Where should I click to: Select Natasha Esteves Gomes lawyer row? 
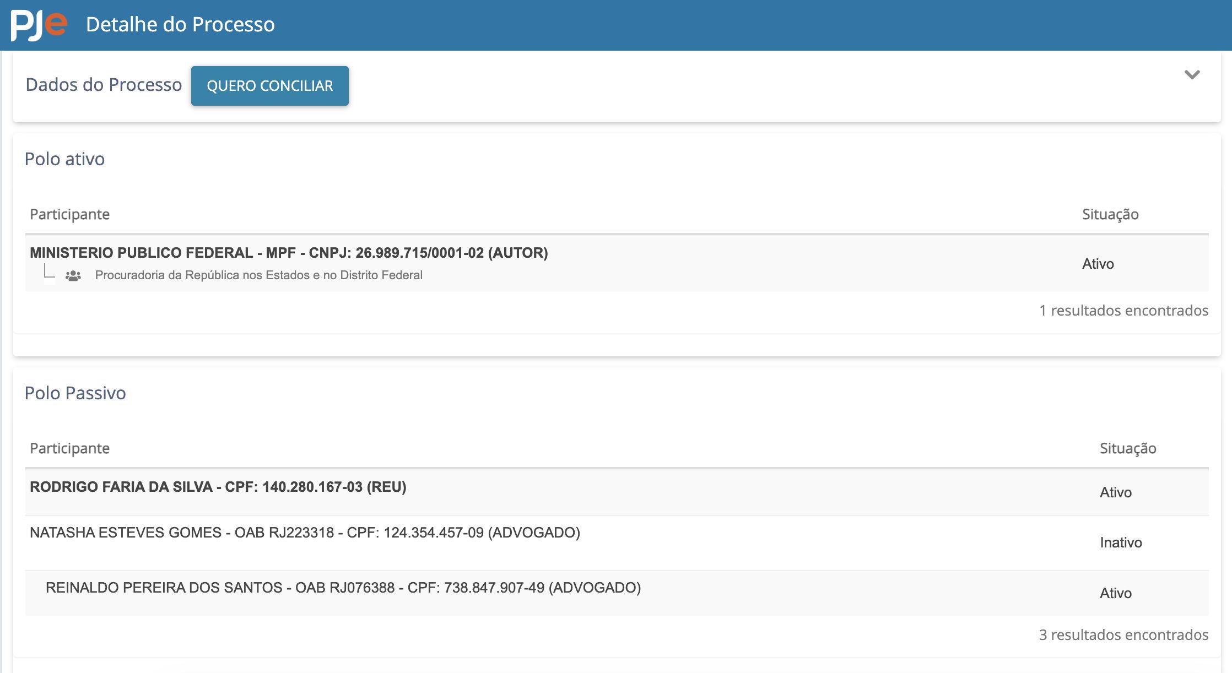617,543
